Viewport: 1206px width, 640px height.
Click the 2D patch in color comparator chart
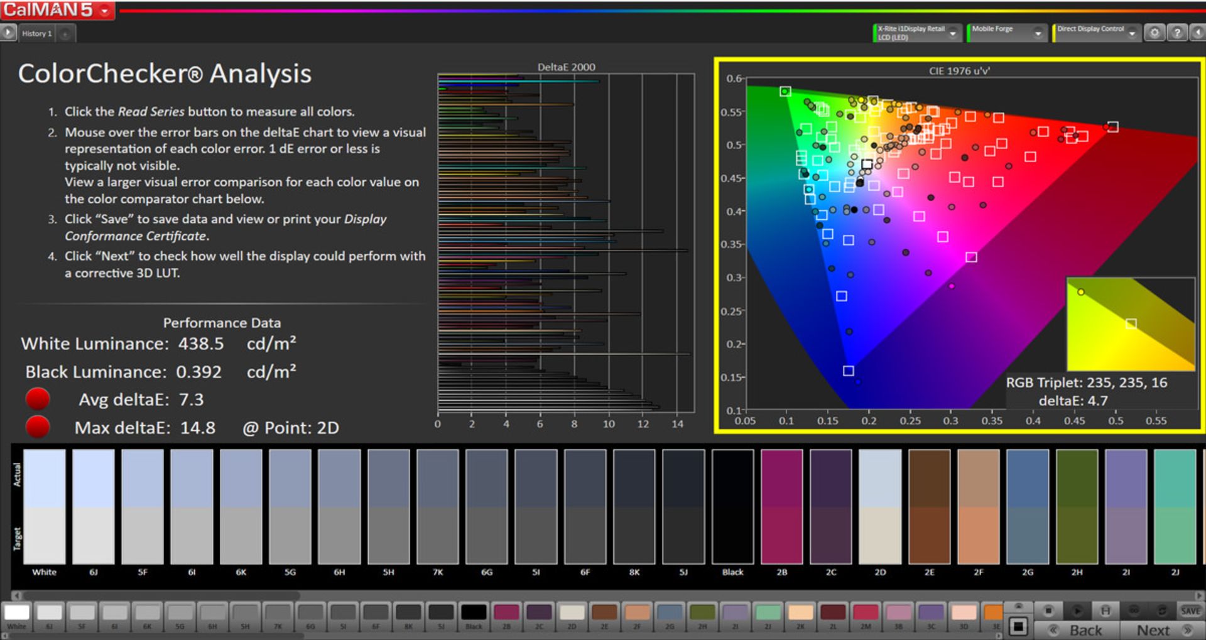point(880,507)
